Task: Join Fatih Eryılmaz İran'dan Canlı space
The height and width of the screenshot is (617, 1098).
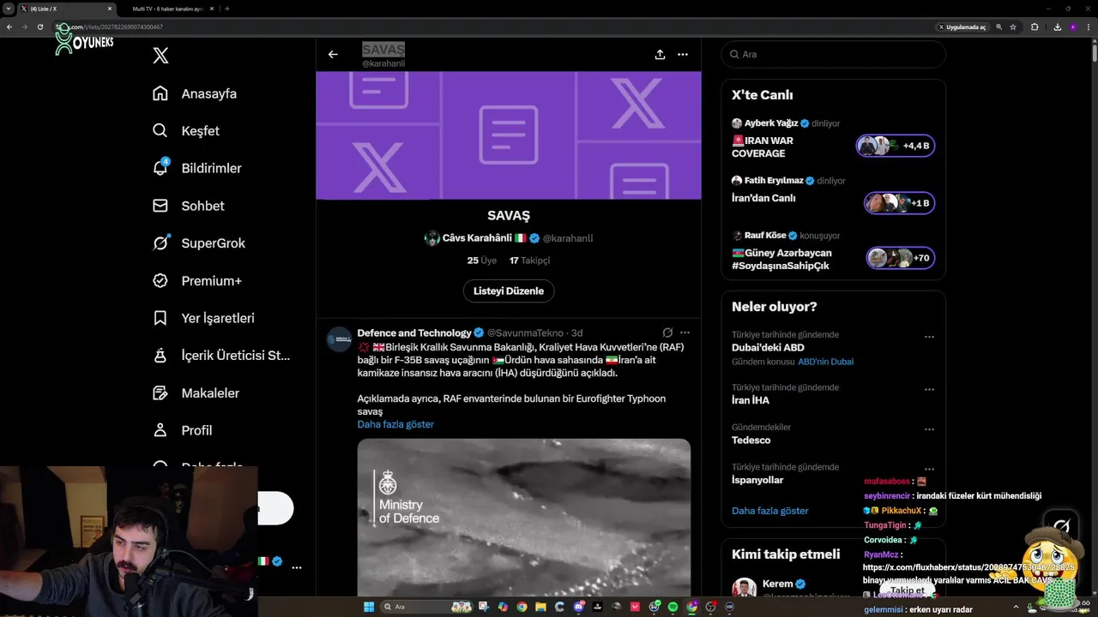Action: tap(899, 203)
